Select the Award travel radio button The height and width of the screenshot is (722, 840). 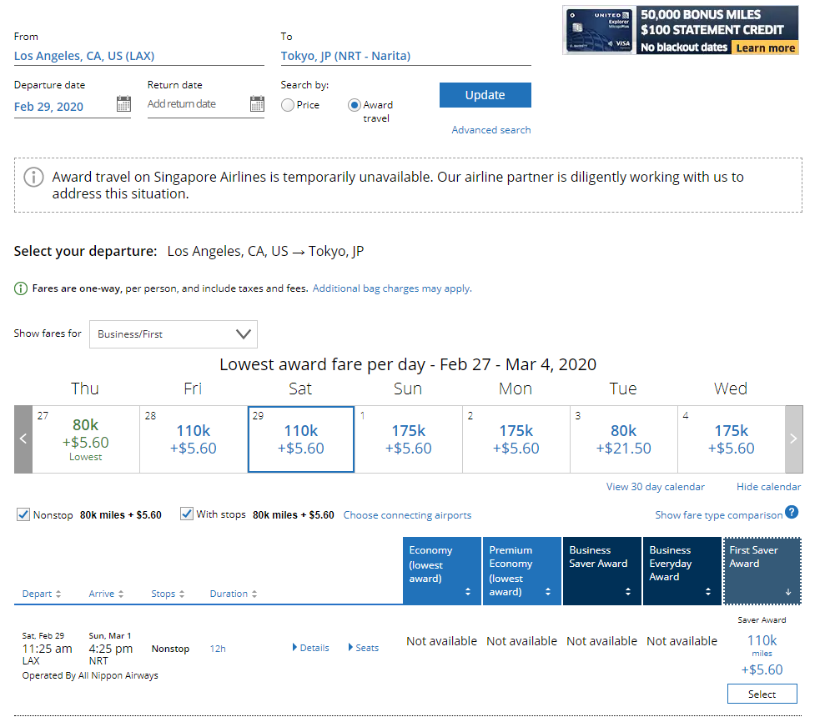tap(355, 105)
